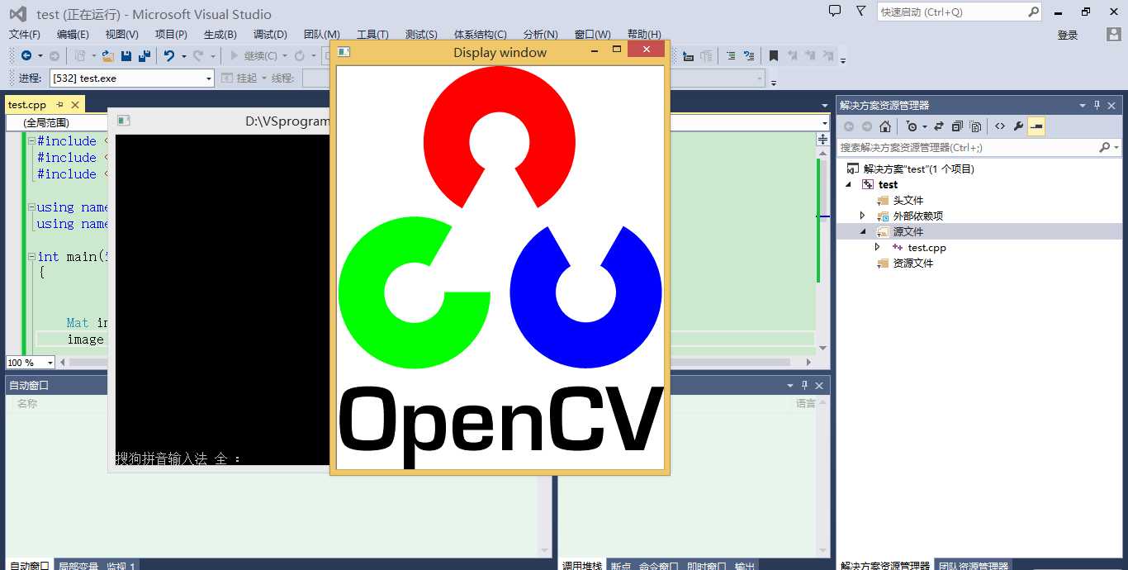1128x570 pixels.
Task: Expand the test.cpp file node
Action: tap(878, 247)
